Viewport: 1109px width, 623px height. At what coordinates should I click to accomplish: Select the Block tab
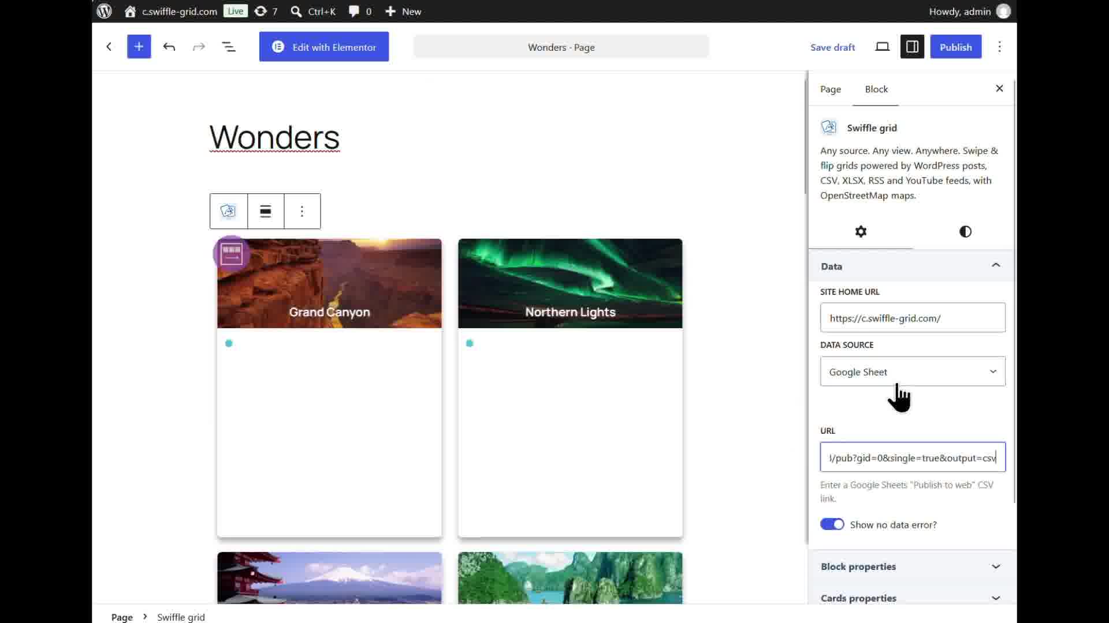(876, 89)
